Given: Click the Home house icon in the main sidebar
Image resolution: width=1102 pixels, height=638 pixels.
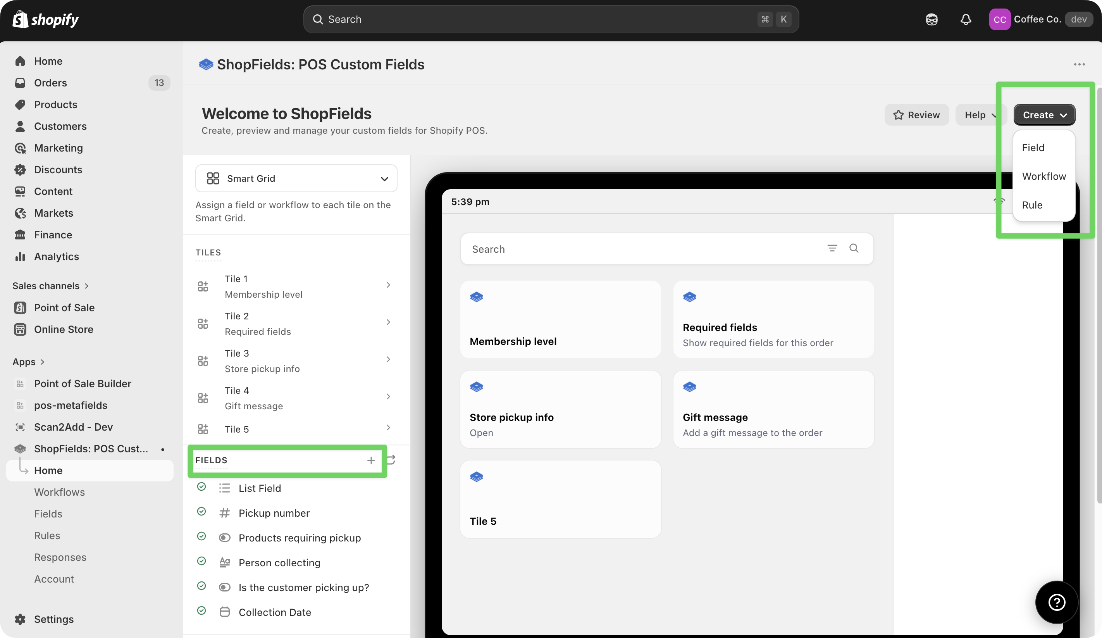Looking at the screenshot, I should 20,61.
